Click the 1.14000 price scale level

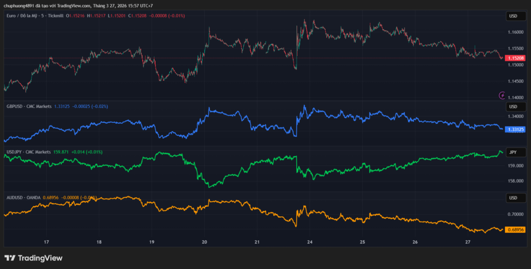515,97
